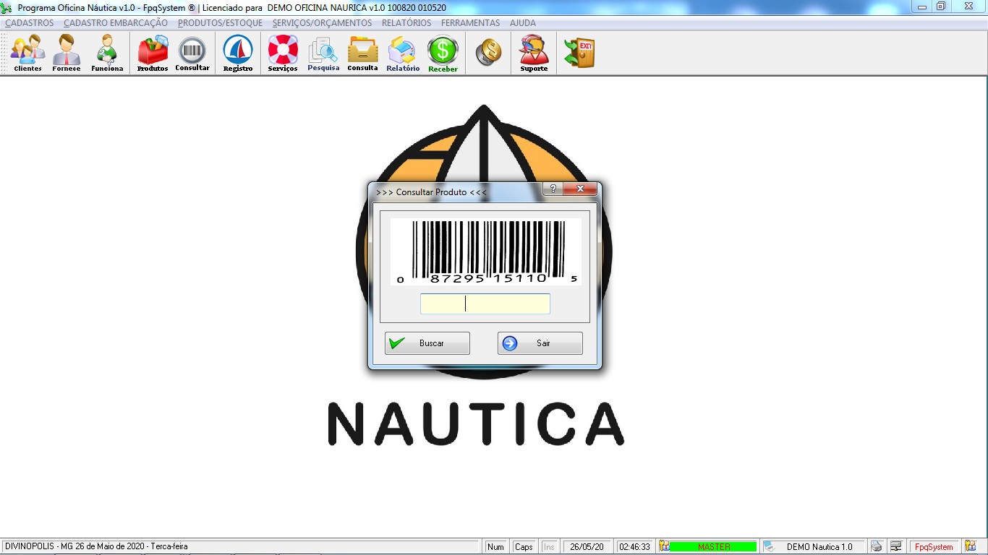The width and height of the screenshot is (988, 555).
Task: Open the AJUDA menu
Action: tap(523, 23)
